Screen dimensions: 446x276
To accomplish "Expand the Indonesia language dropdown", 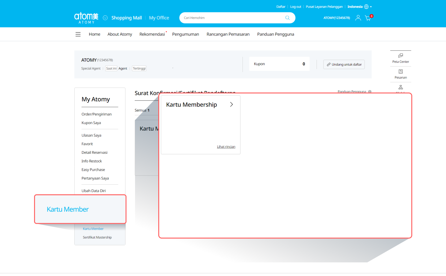I will coord(371,7).
